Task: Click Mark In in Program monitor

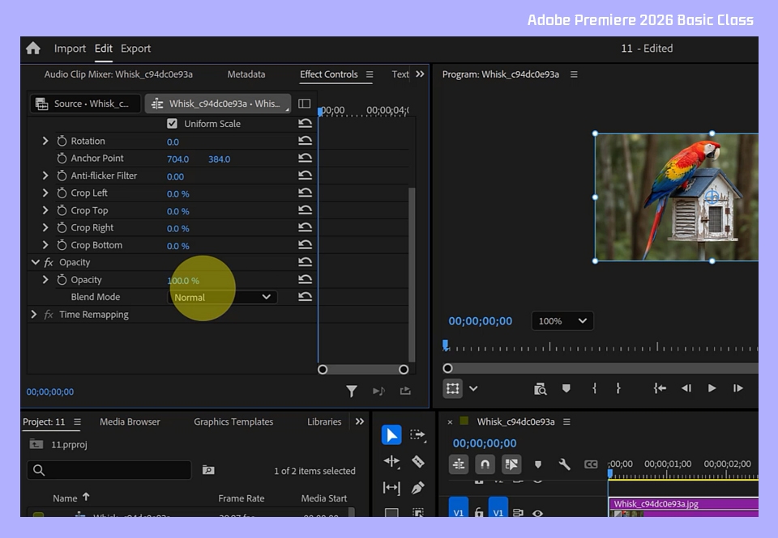Action: [594, 388]
